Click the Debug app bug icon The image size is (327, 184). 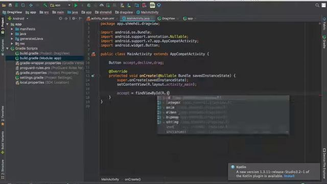(89, 5)
